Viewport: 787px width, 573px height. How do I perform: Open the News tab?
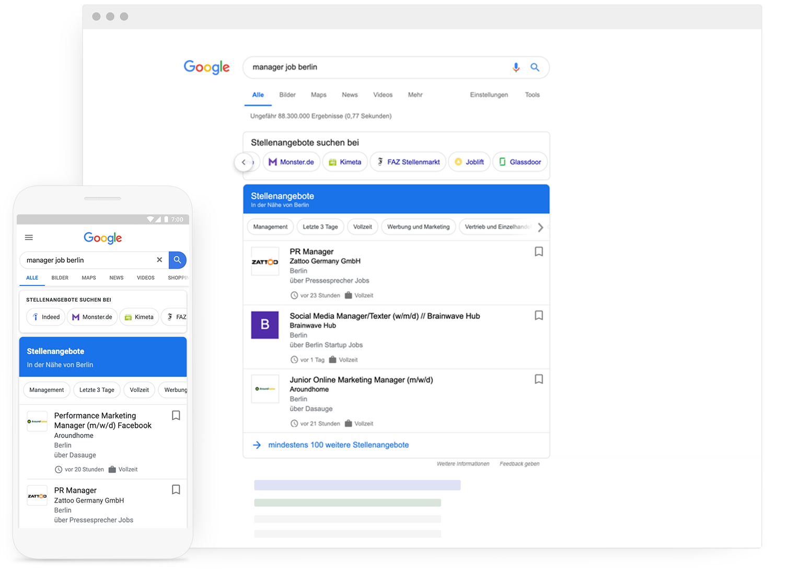[x=350, y=94]
